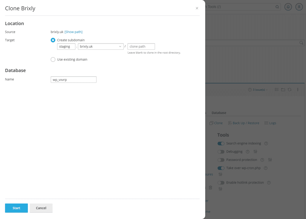
Task: Open hotlink protection settings sliders icon
Action: click(x=220, y=189)
